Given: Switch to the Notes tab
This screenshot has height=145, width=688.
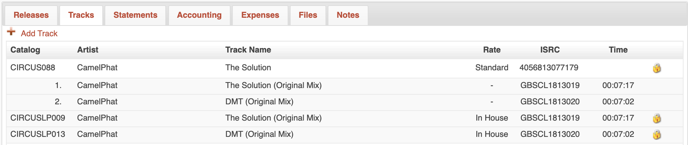Looking at the screenshot, I should pos(348,15).
